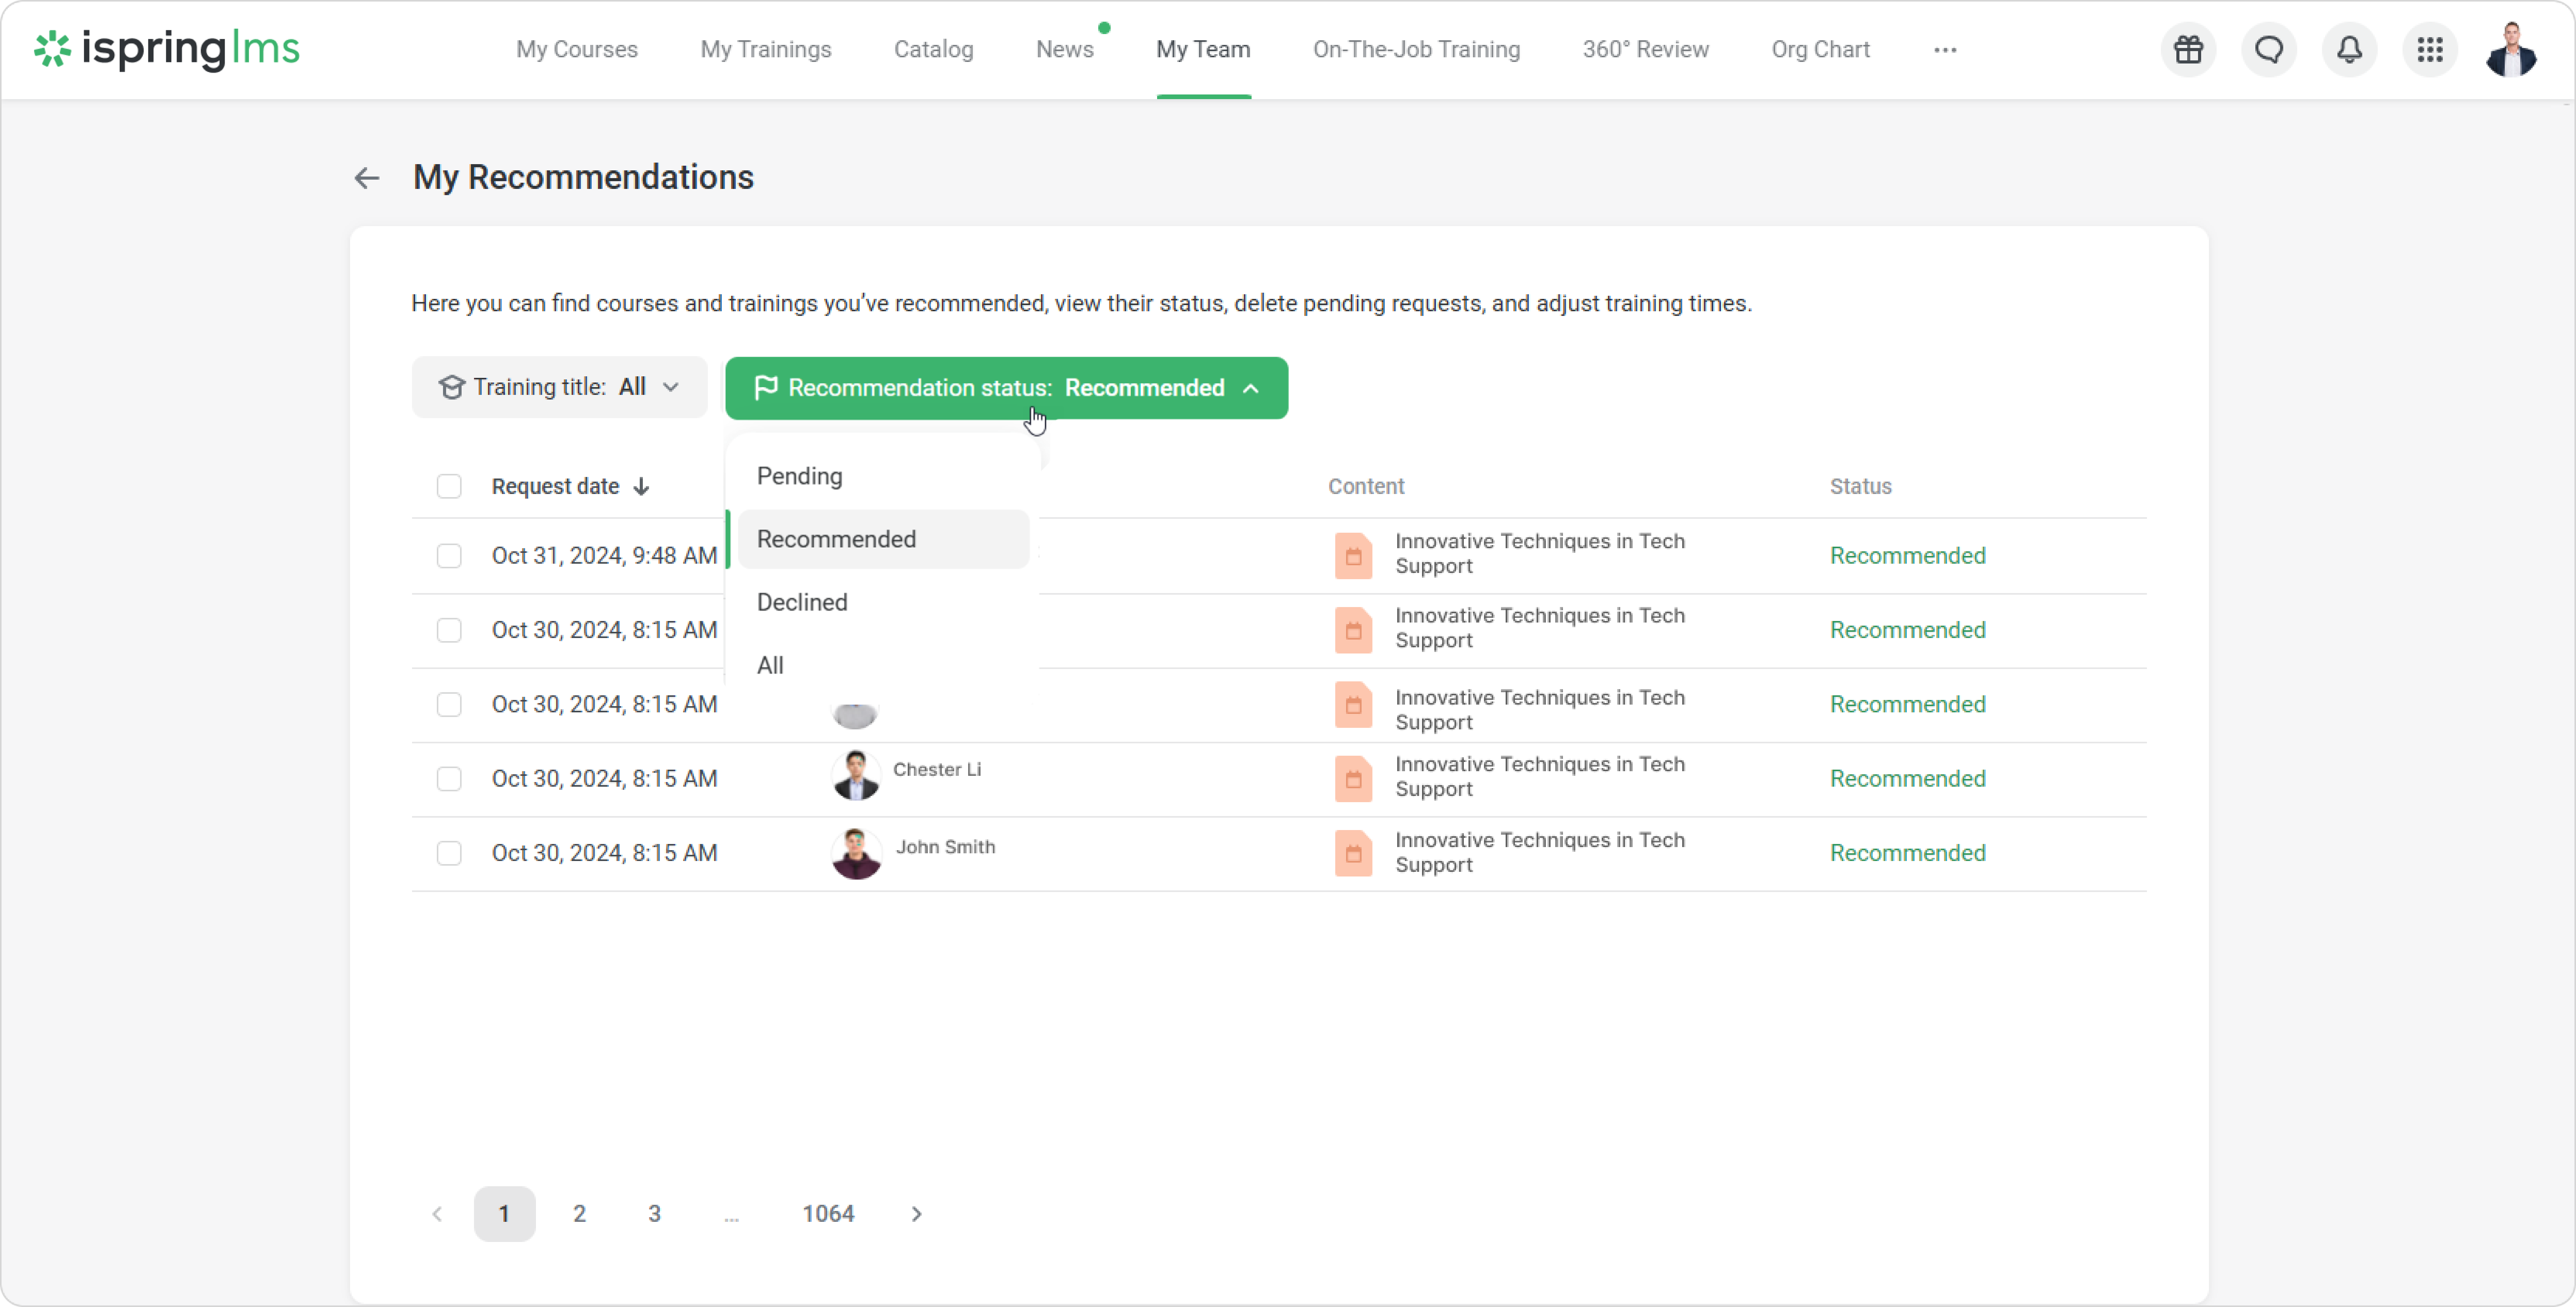Click the iSpring LMS logo
Viewport: 2576px width, 1307px height.
(x=167, y=49)
